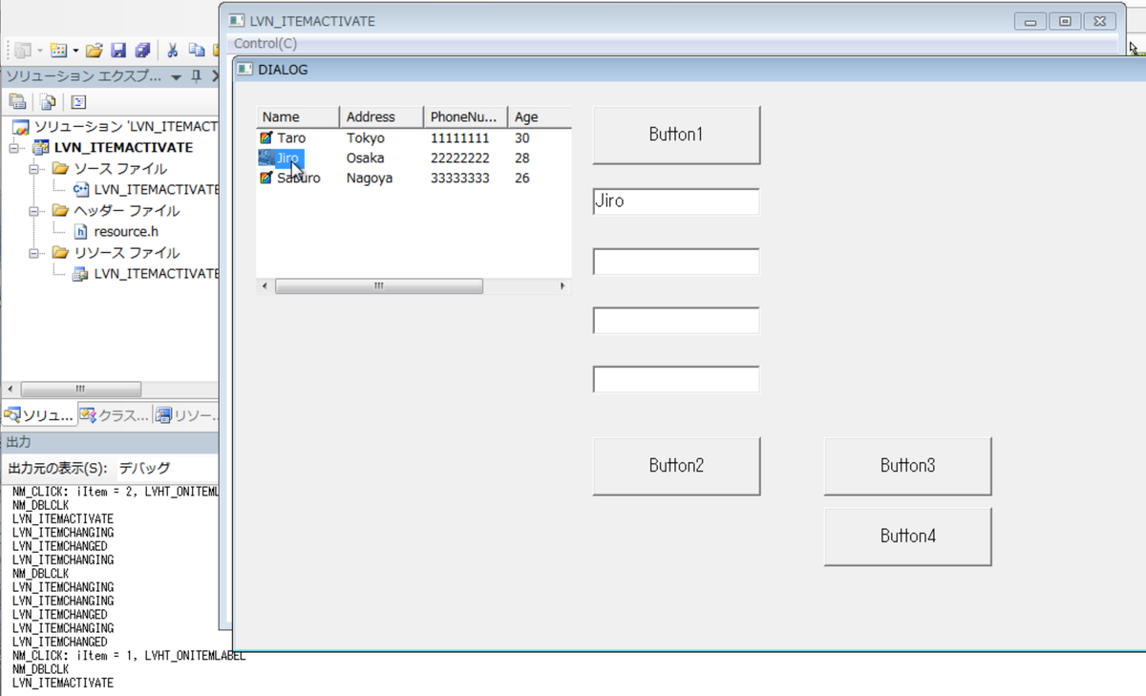Click list view horizontal scrollbar thumb
Viewport: 1146px width, 696px height.
pos(379,286)
